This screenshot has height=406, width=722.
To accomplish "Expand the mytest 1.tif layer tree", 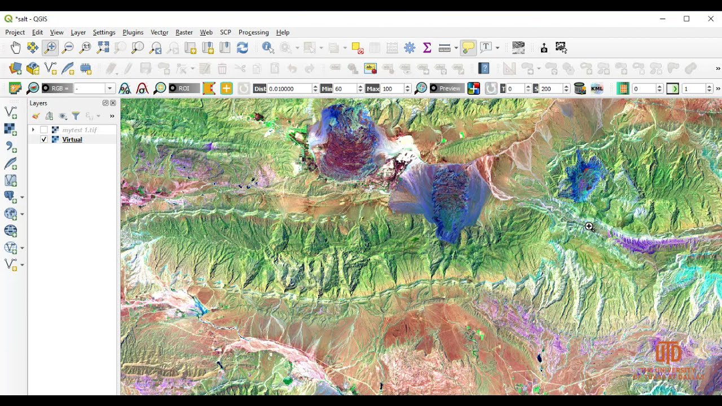I will [33, 130].
